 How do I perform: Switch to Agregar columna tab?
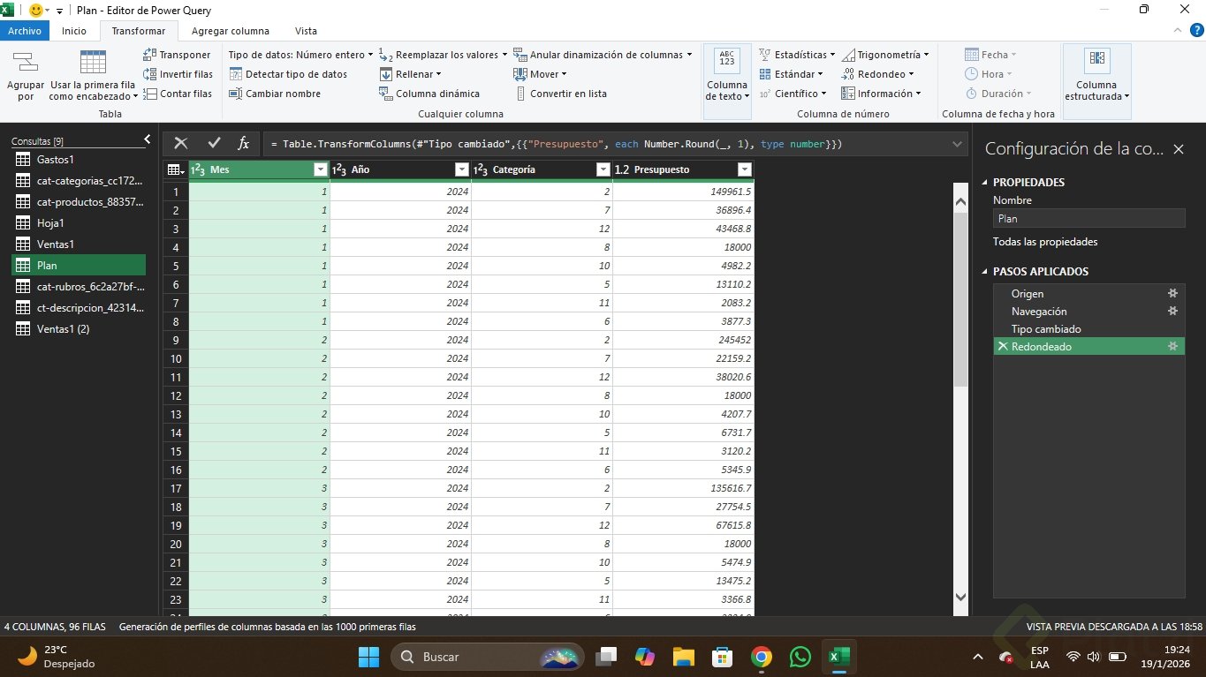(230, 31)
